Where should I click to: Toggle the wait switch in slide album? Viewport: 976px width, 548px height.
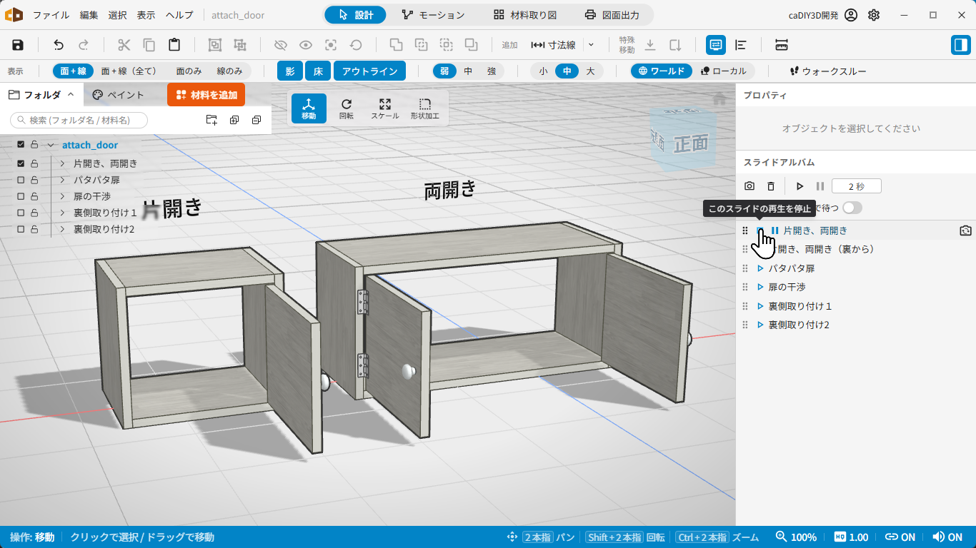click(x=852, y=208)
